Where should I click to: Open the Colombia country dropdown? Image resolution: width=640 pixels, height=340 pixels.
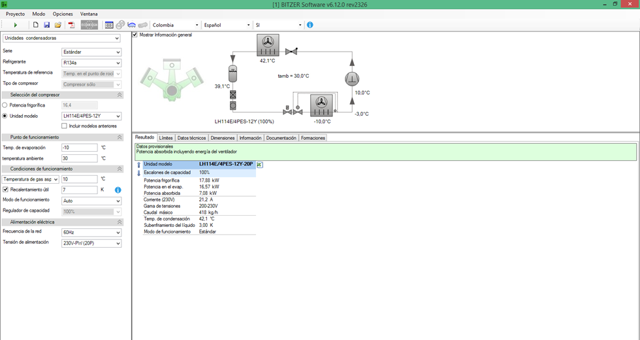click(x=175, y=25)
